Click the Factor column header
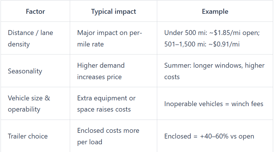The image size is (274, 152). [35, 11]
